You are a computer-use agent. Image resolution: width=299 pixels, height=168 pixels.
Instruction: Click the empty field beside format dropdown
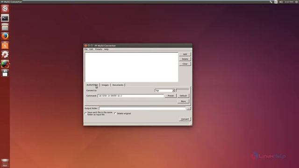(182, 91)
